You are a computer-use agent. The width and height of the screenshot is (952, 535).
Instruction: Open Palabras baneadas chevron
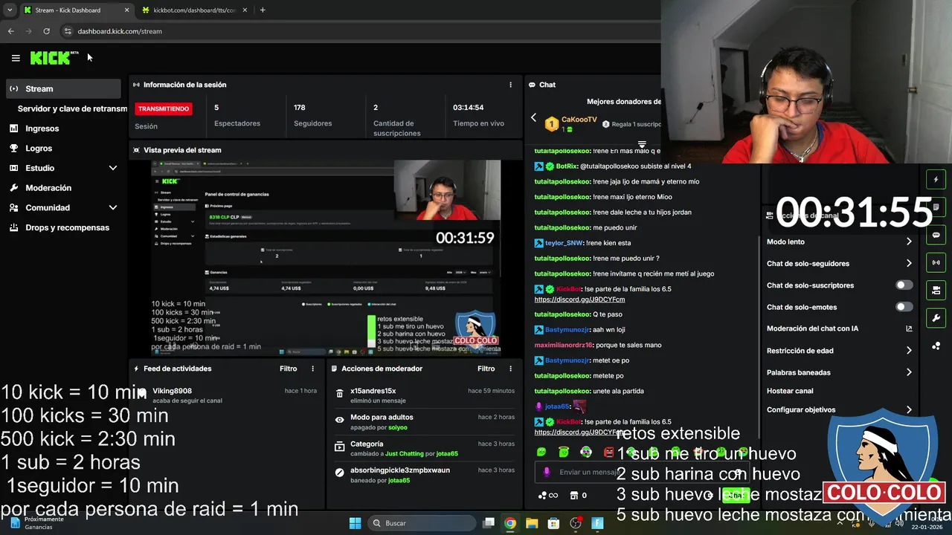pyautogui.click(x=909, y=372)
